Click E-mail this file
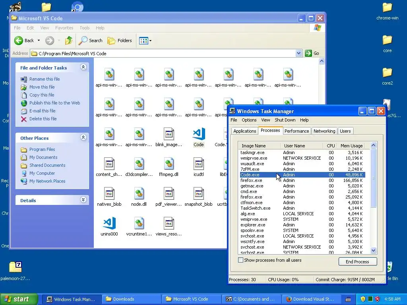This screenshot has width=407, height=305. (x=42, y=111)
